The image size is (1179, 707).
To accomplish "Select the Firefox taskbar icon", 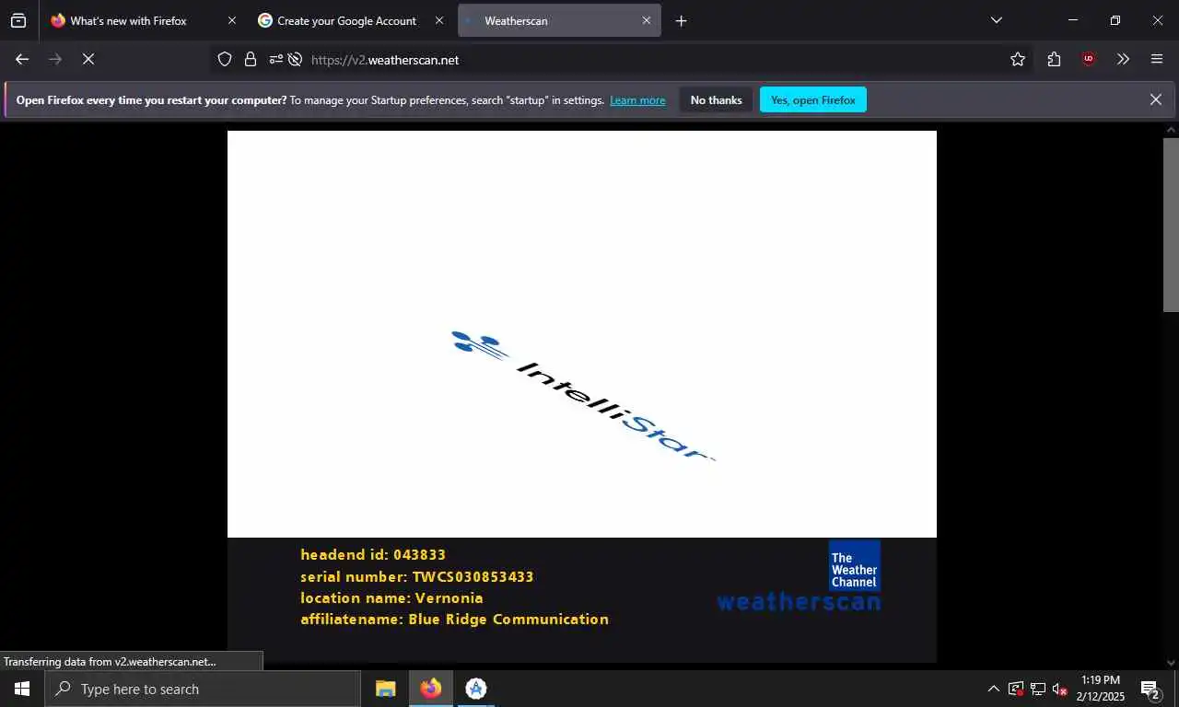I will (x=430, y=689).
